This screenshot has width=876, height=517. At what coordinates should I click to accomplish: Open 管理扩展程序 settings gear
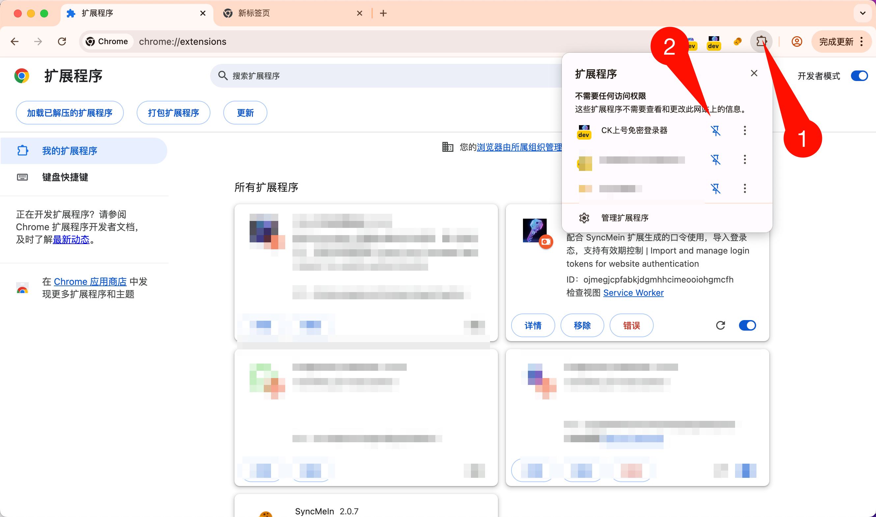584,218
